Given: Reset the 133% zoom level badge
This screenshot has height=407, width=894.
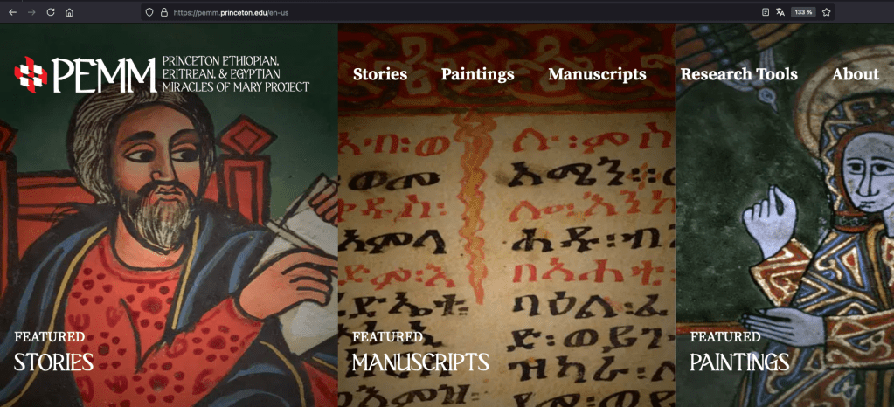Looking at the screenshot, I should click(x=802, y=12).
